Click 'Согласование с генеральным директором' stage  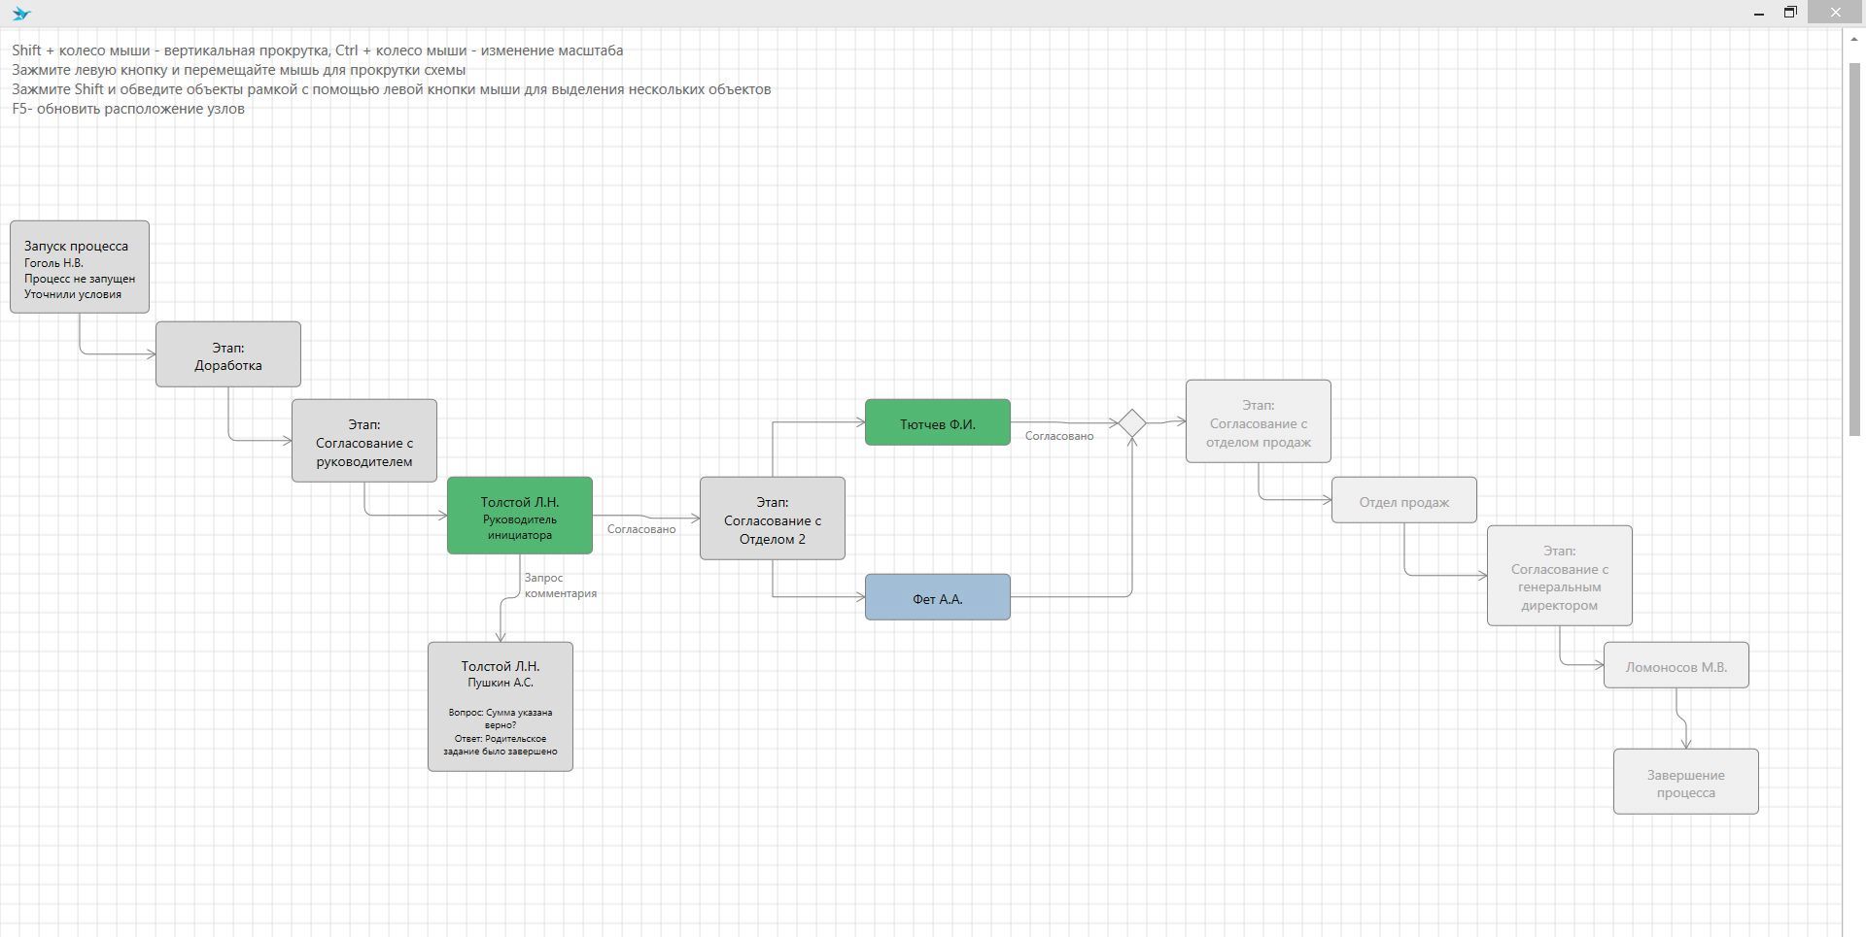point(1560,577)
